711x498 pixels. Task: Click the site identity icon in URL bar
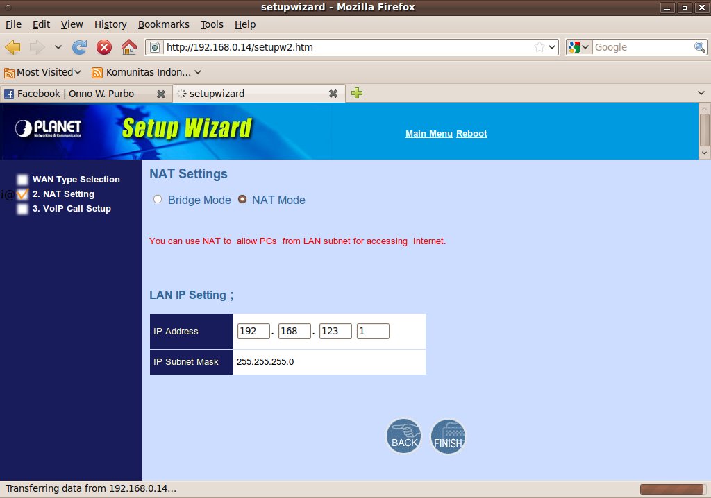155,47
